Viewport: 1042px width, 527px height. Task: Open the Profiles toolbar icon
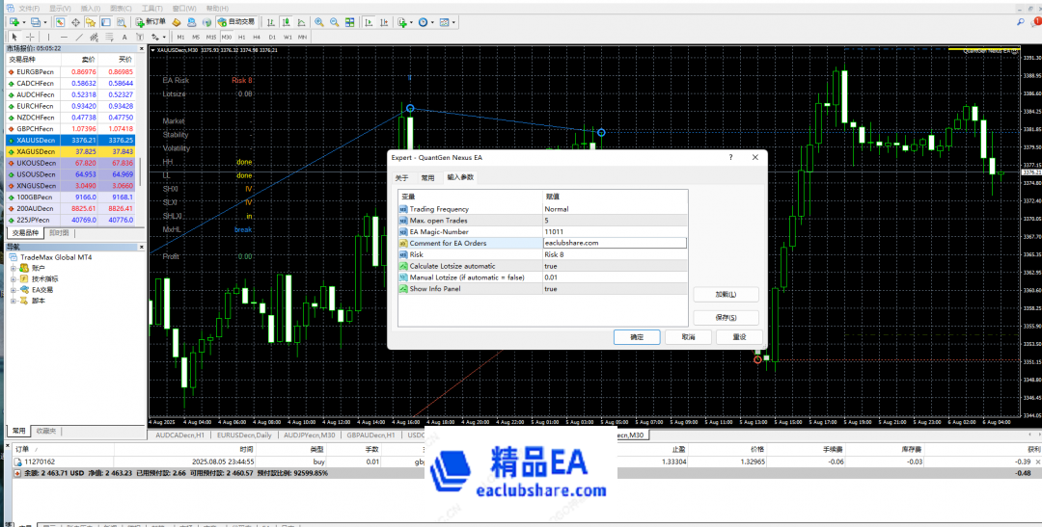[x=36, y=22]
